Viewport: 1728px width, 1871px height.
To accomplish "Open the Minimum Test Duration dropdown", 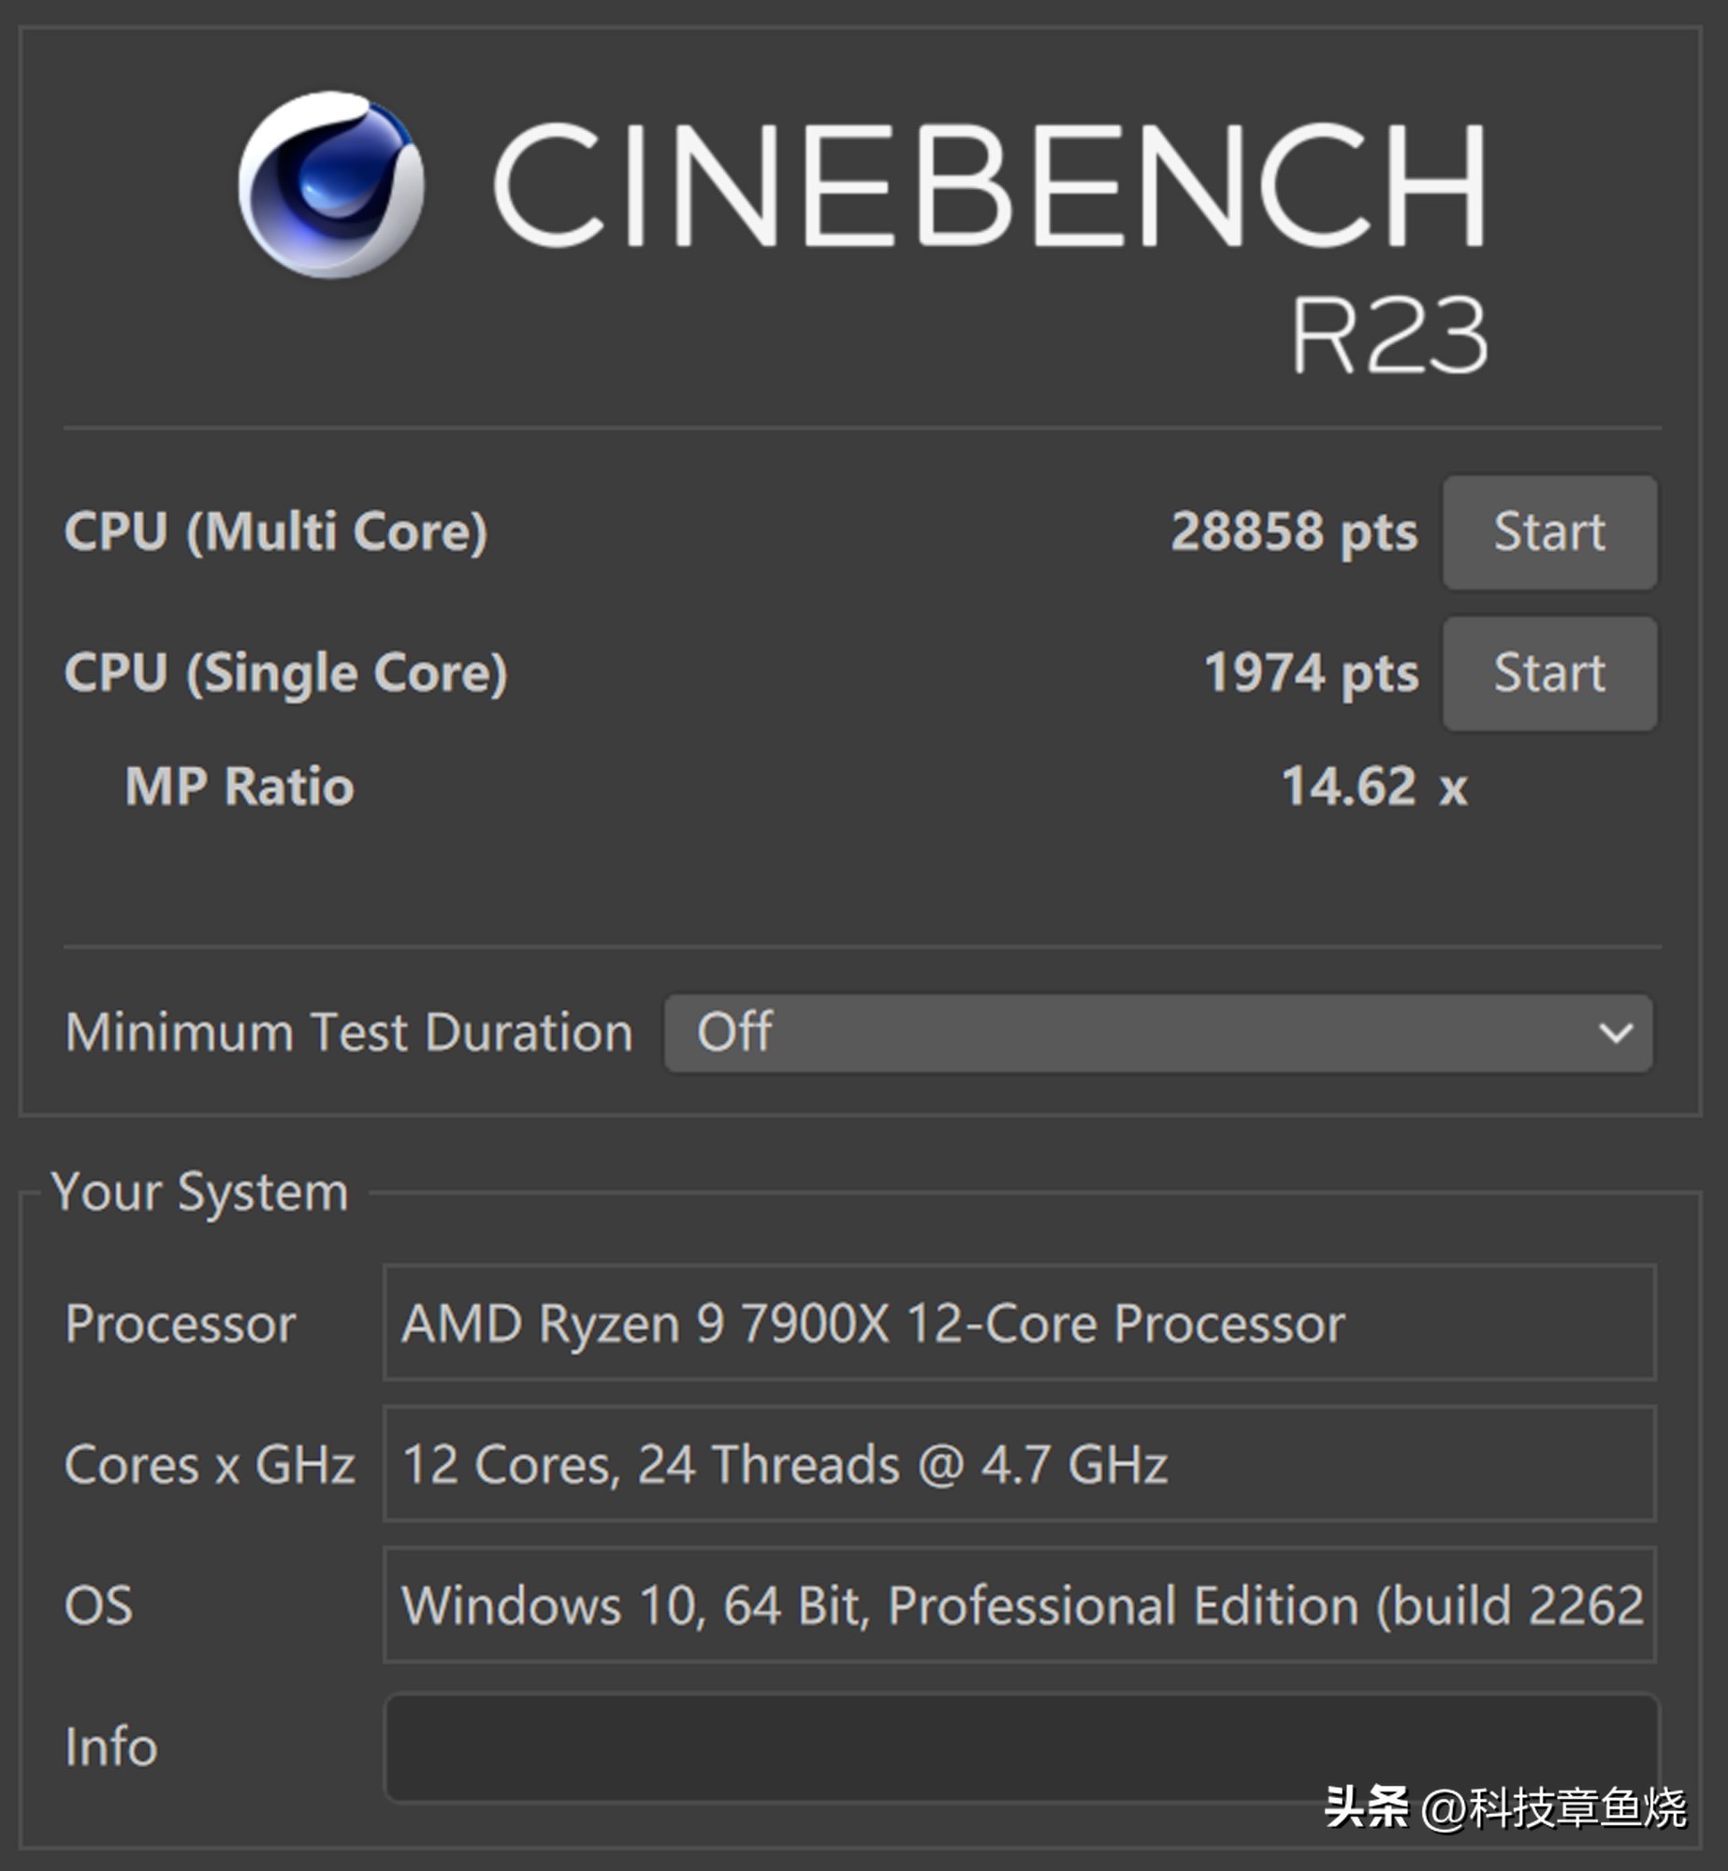I will click(x=1151, y=1034).
